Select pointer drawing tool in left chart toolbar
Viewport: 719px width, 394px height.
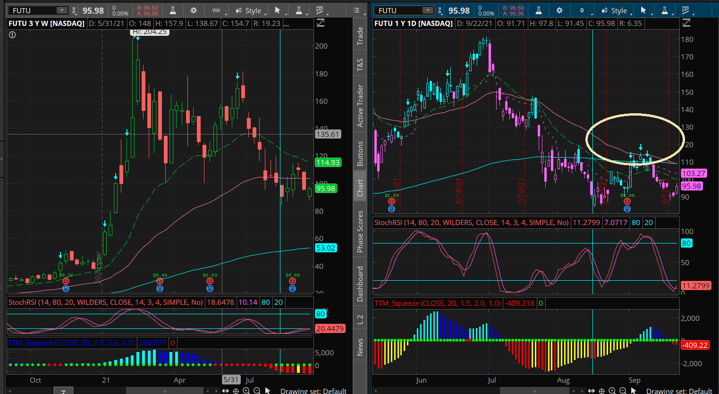278,10
